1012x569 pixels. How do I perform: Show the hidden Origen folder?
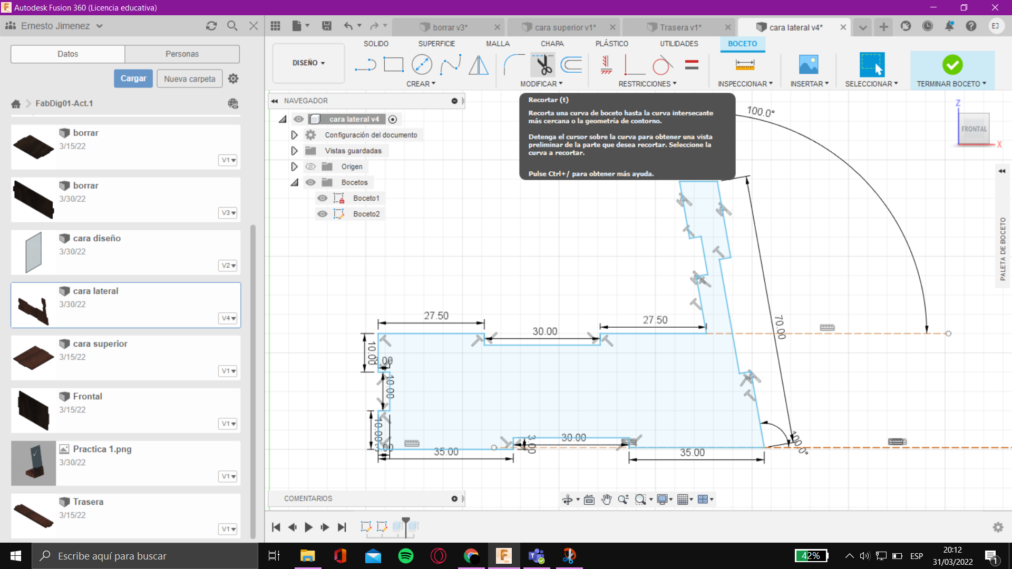coord(310,166)
